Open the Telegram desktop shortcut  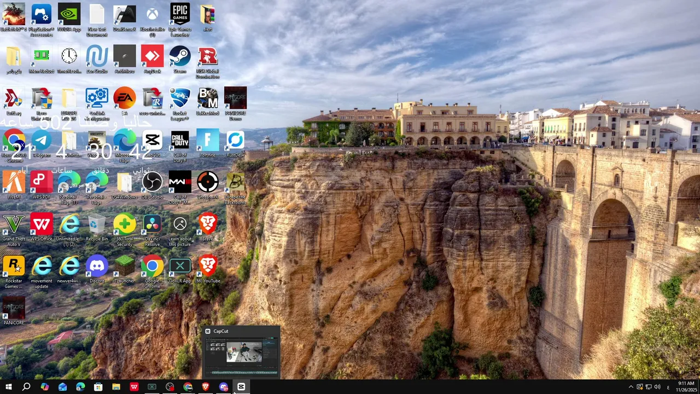pos(42,144)
